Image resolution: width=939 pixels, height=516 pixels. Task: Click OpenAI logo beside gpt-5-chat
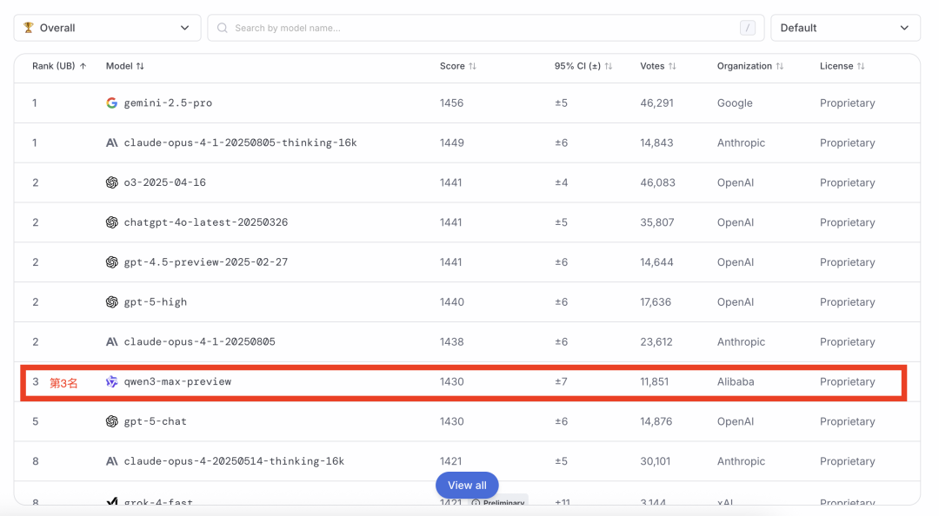pos(112,421)
